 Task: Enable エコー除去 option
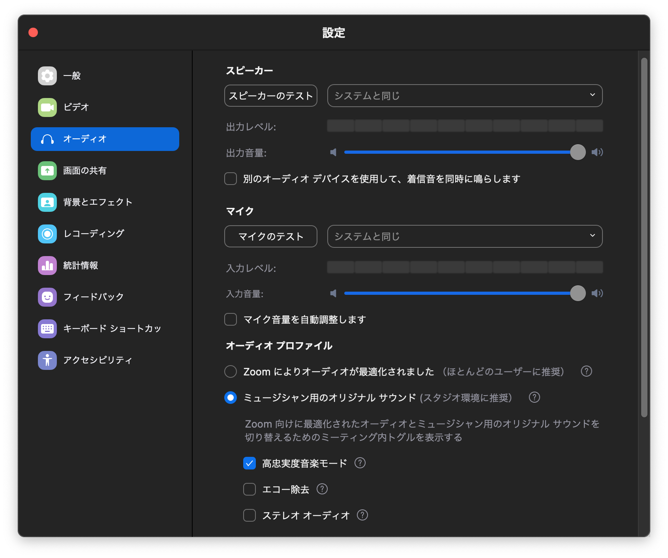pyautogui.click(x=249, y=489)
